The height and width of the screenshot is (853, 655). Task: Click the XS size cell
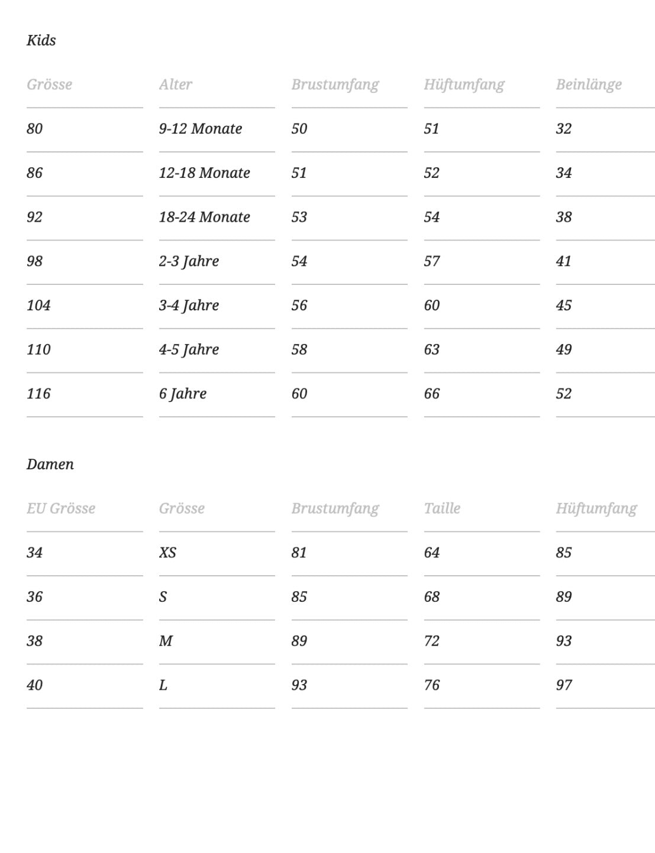(167, 553)
